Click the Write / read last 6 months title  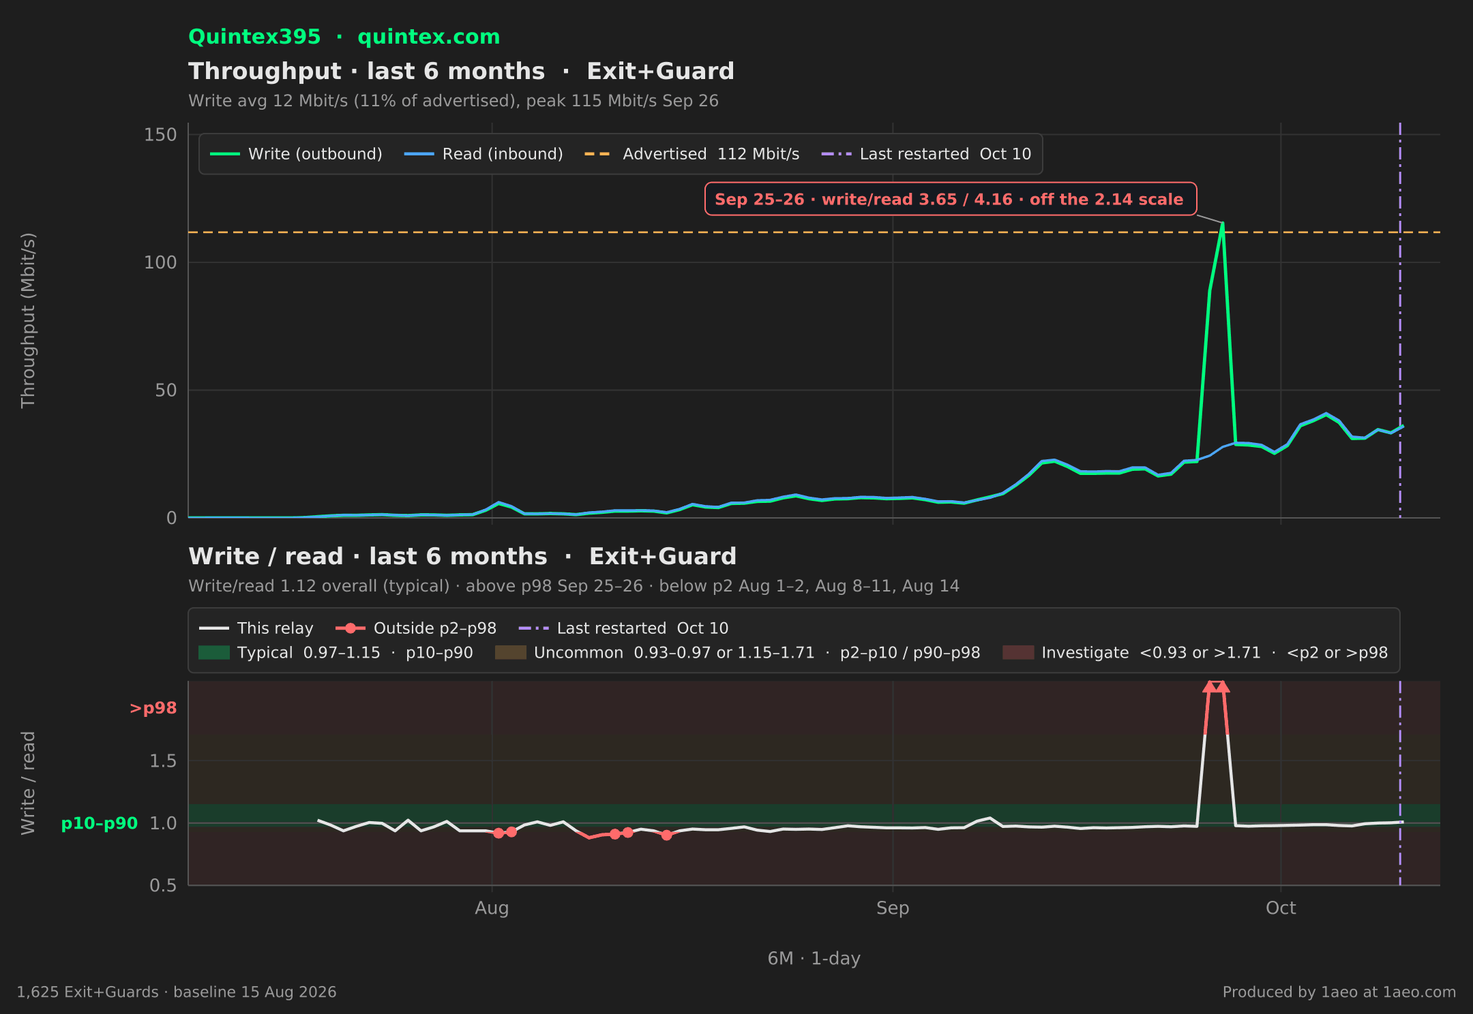click(x=462, y=557)
